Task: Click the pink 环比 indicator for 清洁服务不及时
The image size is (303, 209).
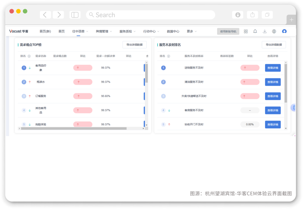Action: point(250,82)
